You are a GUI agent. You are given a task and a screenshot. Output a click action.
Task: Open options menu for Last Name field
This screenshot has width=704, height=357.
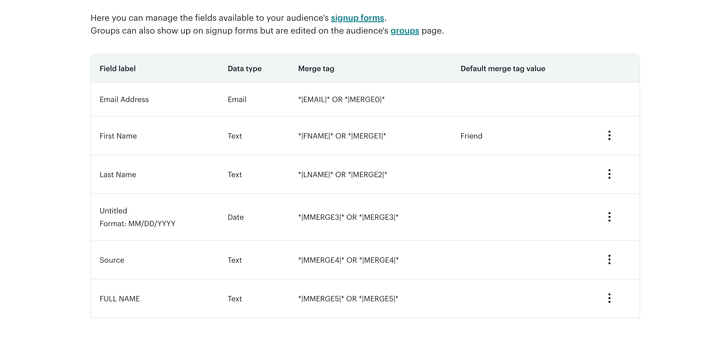[609, 174]
